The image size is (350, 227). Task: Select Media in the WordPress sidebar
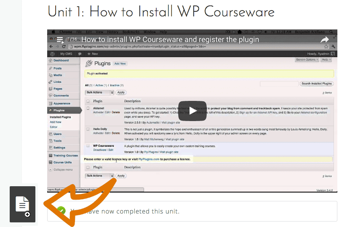point(58,75)
